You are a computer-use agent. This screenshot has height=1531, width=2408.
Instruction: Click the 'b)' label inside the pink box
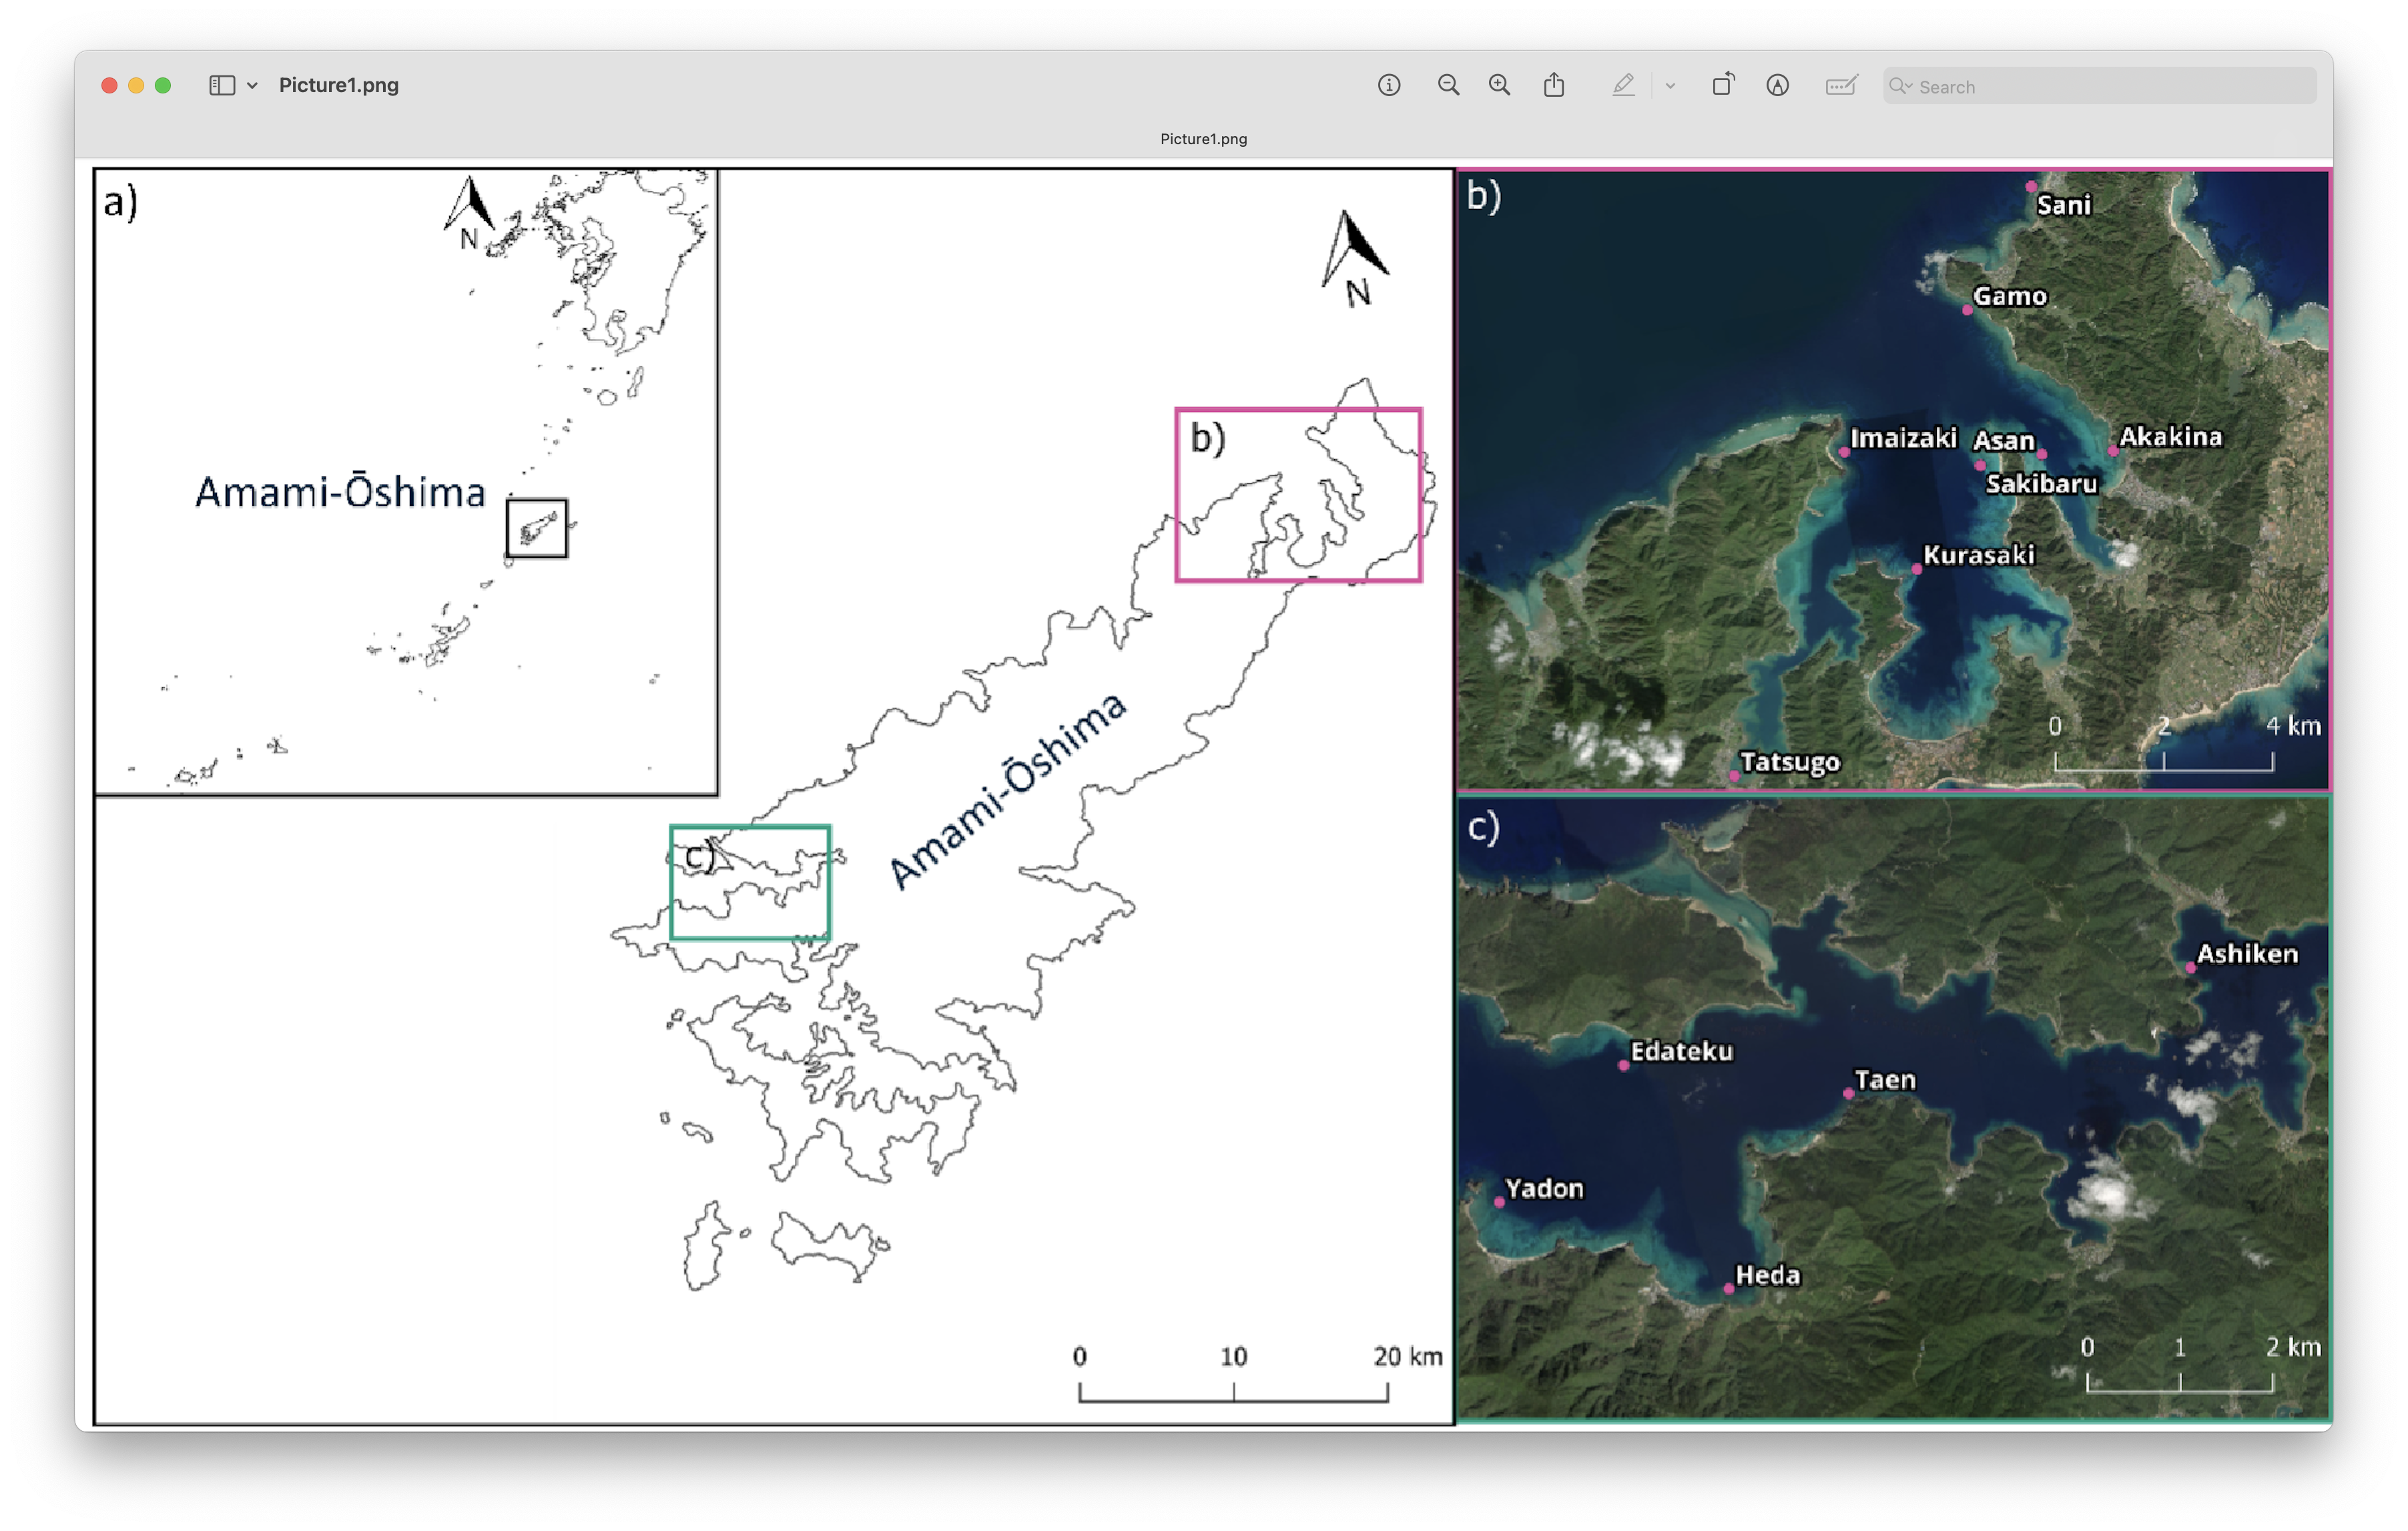tap(1208, 439)
